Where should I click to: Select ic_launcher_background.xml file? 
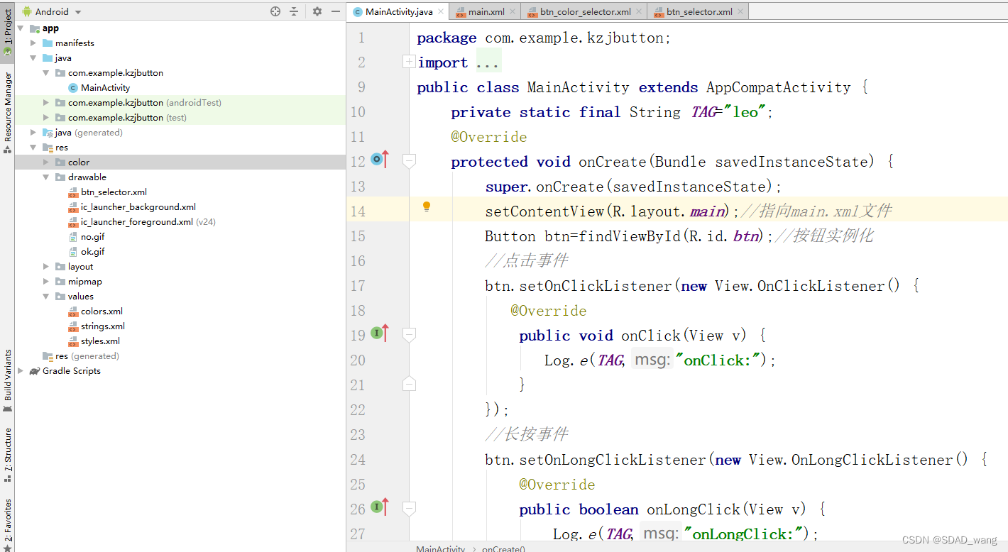coord(138,207)
